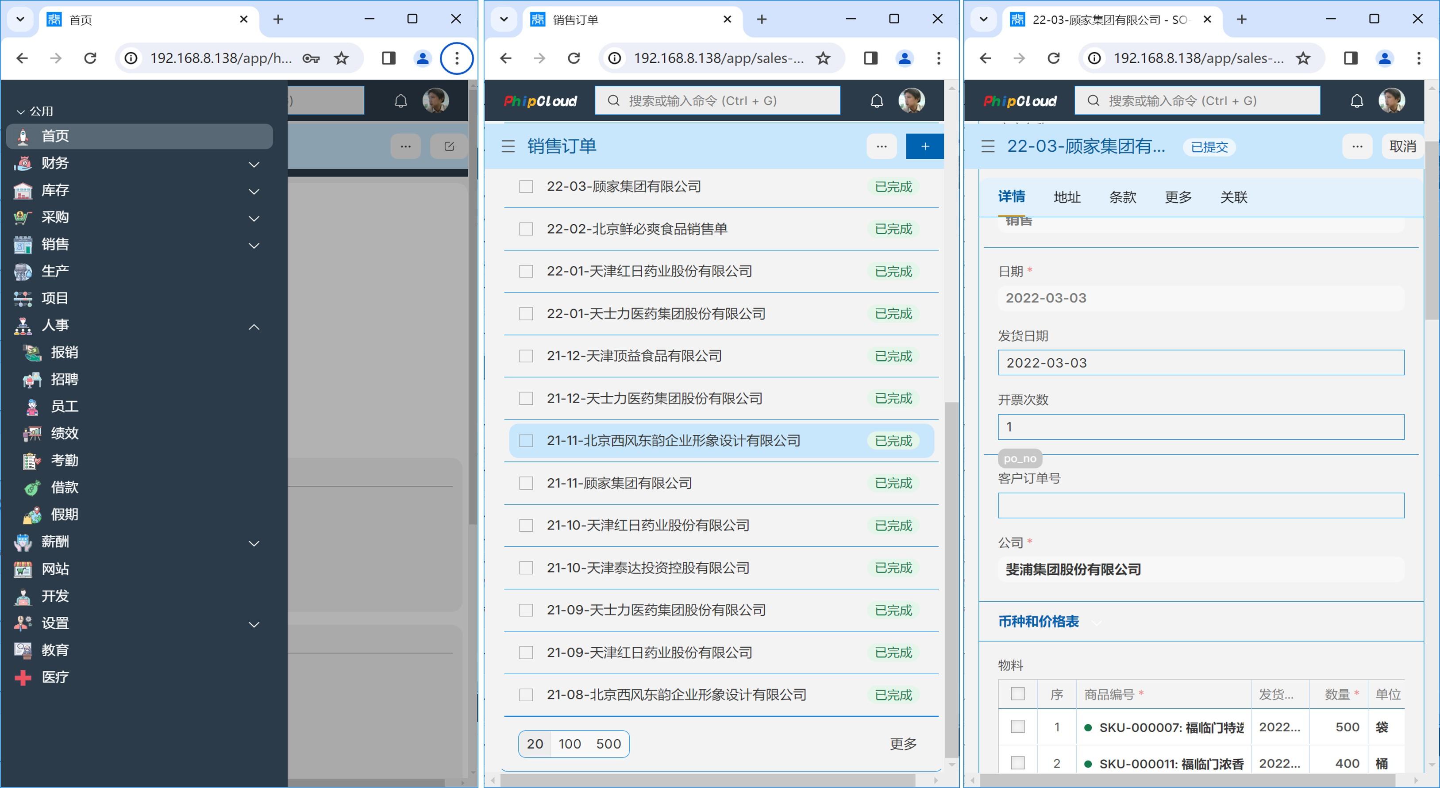This screenshot has height=788, width=1440.
Task: Collapse the 币种和价格表 section
Action: [x=1097, y=622]
